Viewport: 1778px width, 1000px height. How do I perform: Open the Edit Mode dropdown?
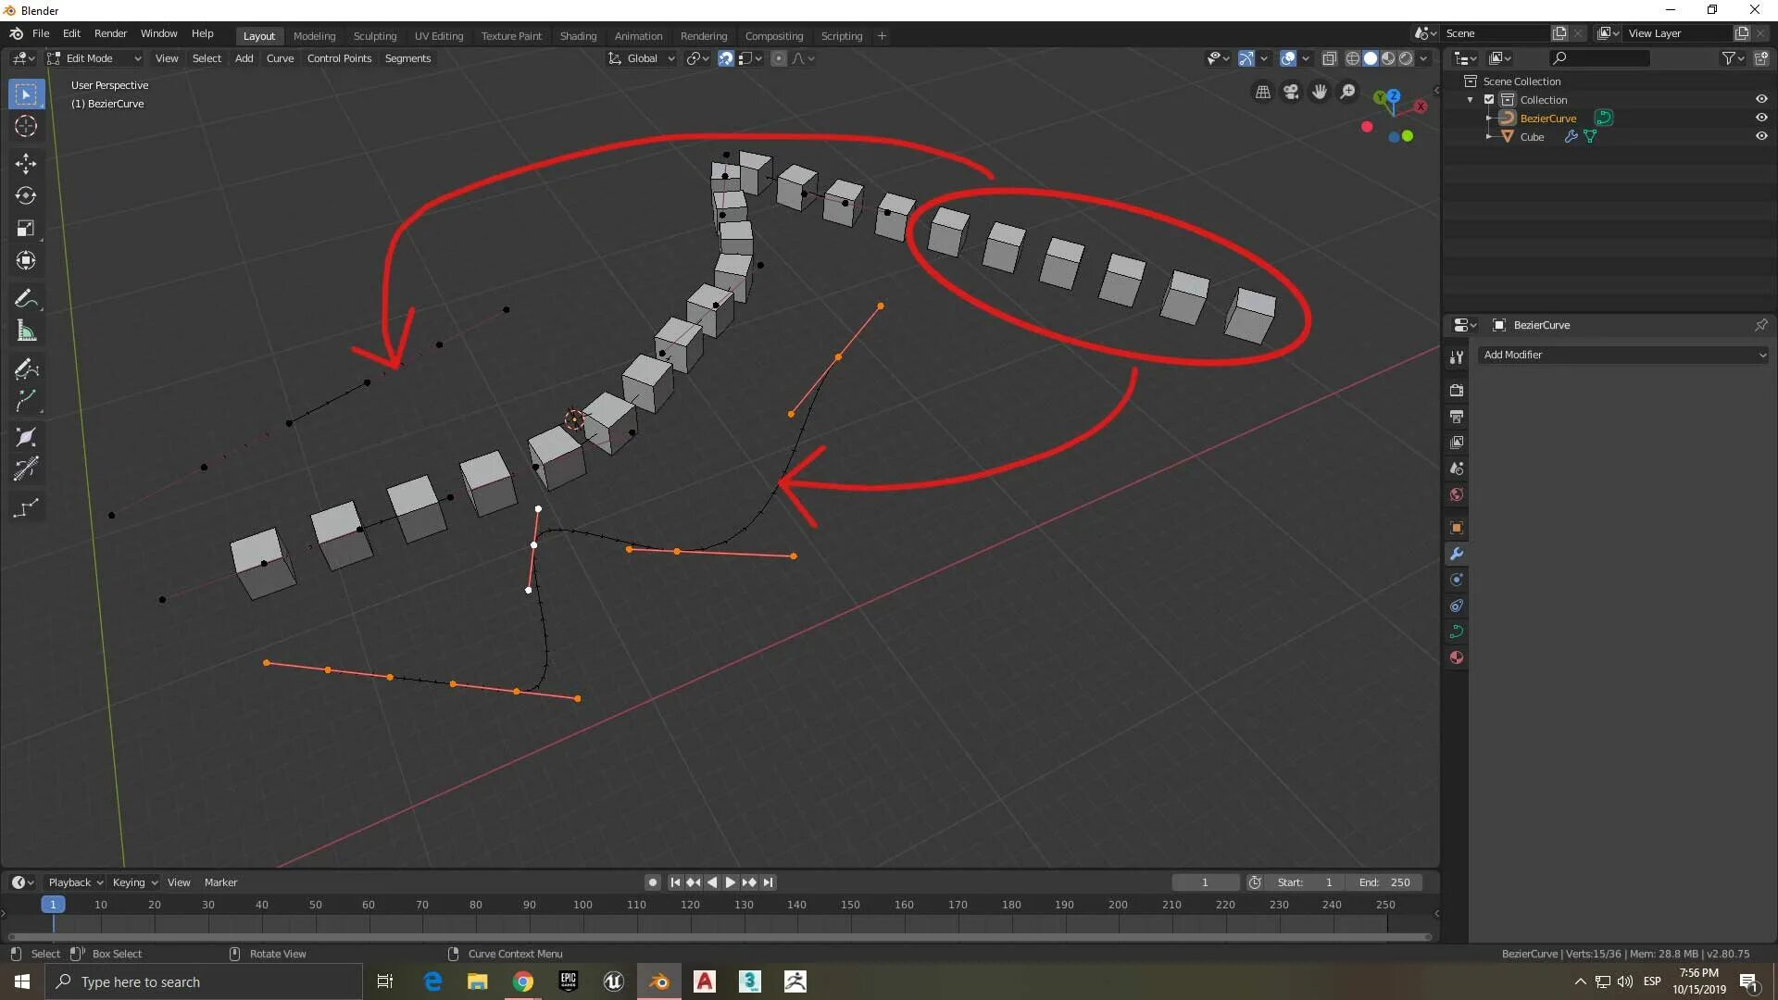point(94,58)
